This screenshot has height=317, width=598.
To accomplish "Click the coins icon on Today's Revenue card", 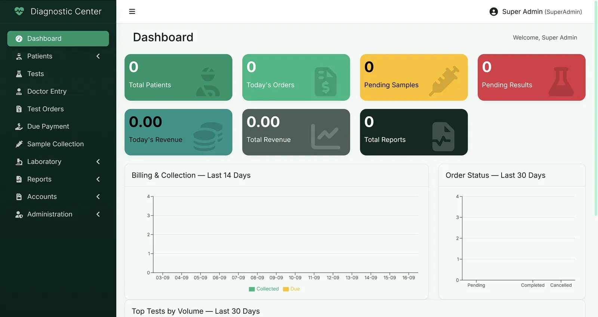I will point(208,136).
